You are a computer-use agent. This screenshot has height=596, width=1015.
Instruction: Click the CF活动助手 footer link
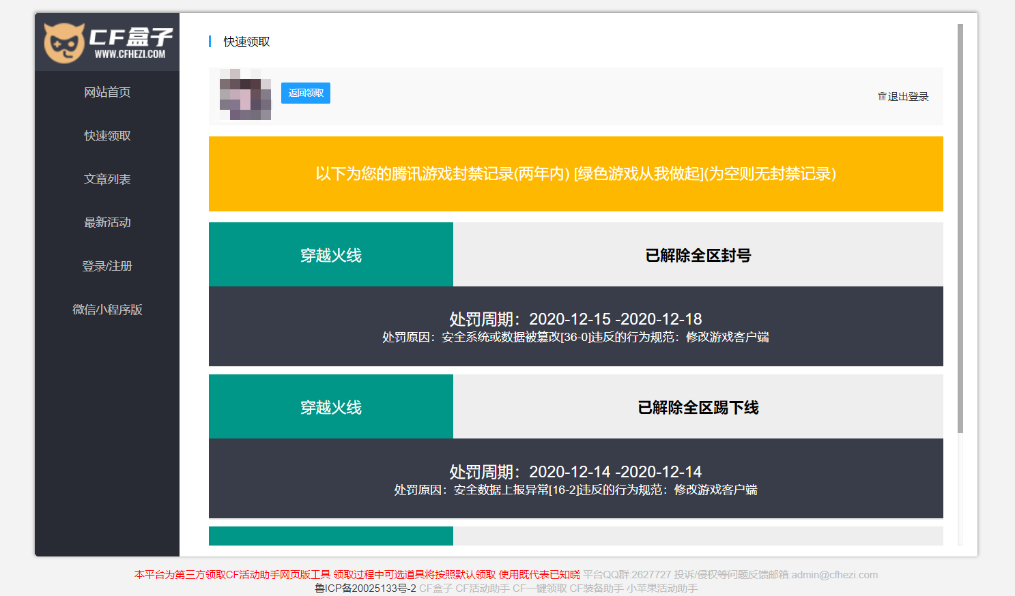click(x=483, y=588)
